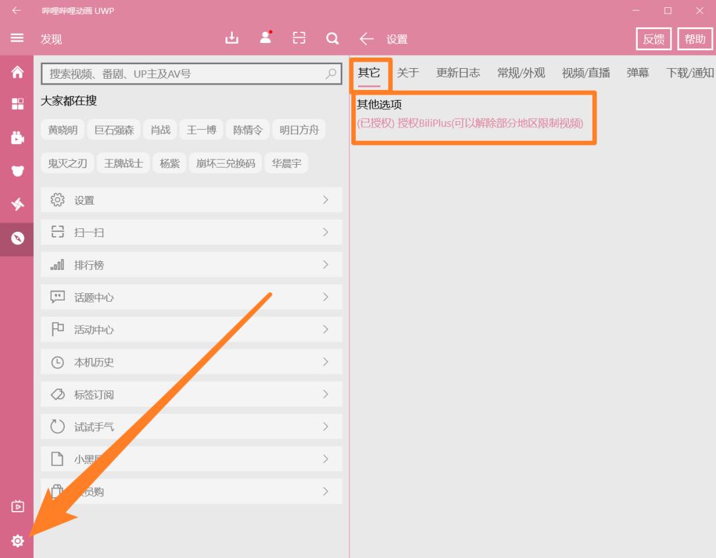Open the QR scan icon in the top bar
This screenshot has height=558, width=716.
click(x=299, y=38)
